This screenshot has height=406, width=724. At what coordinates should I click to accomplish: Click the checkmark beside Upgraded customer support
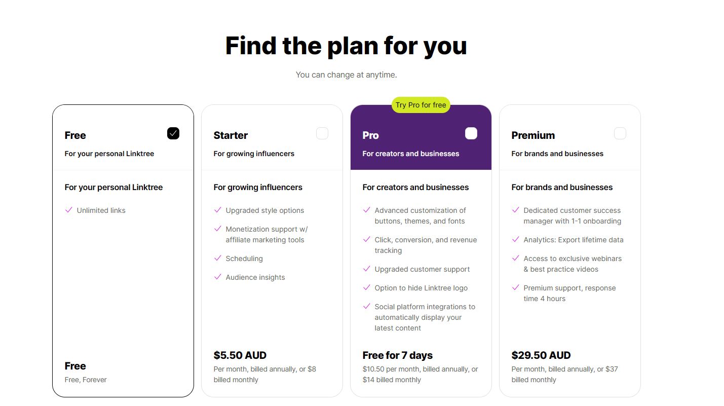tap(367, 269)
